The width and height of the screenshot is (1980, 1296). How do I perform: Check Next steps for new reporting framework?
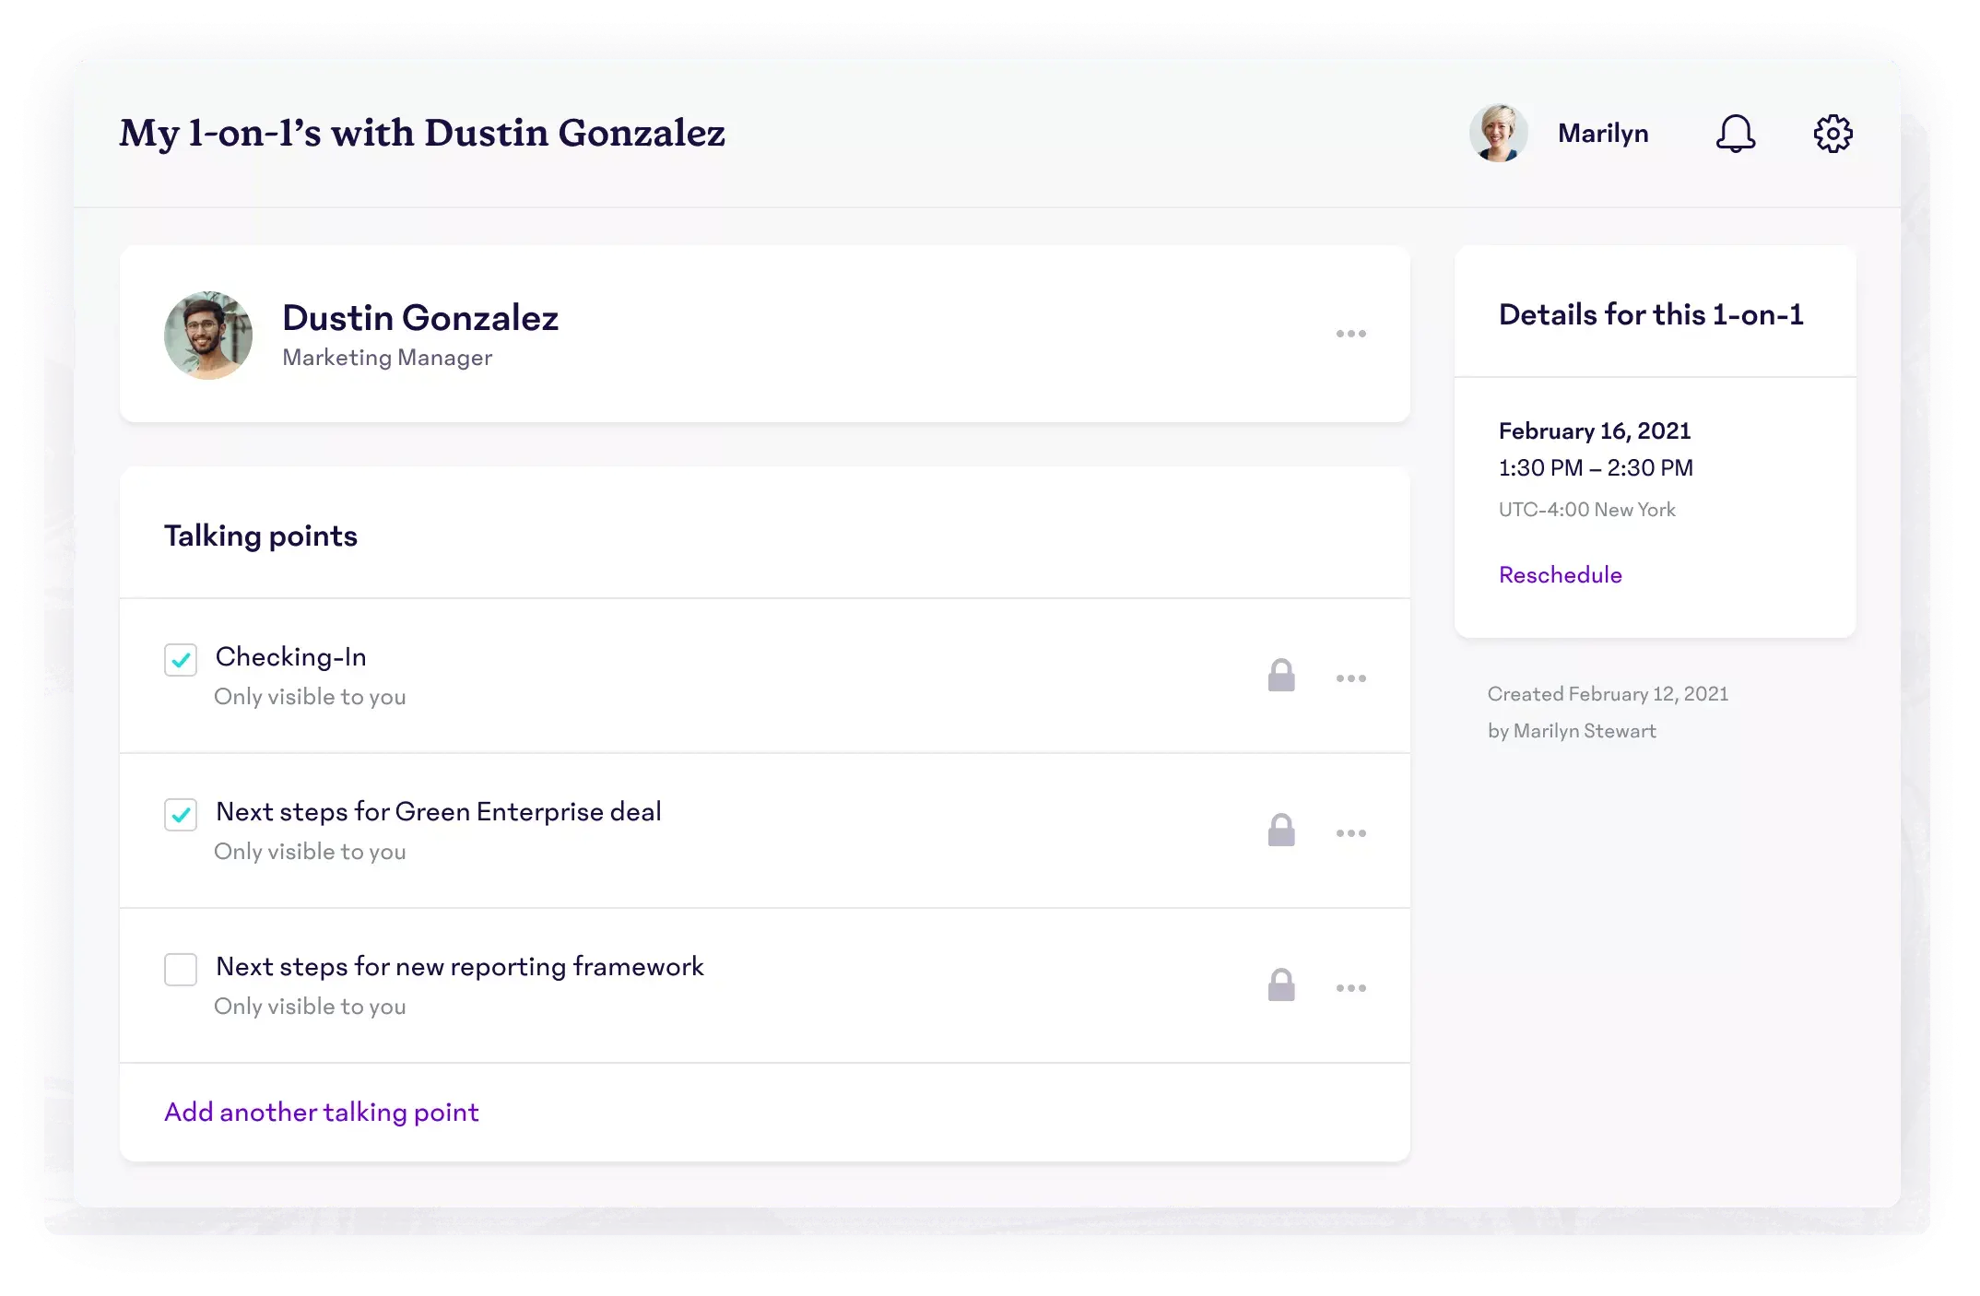[181, 970]
